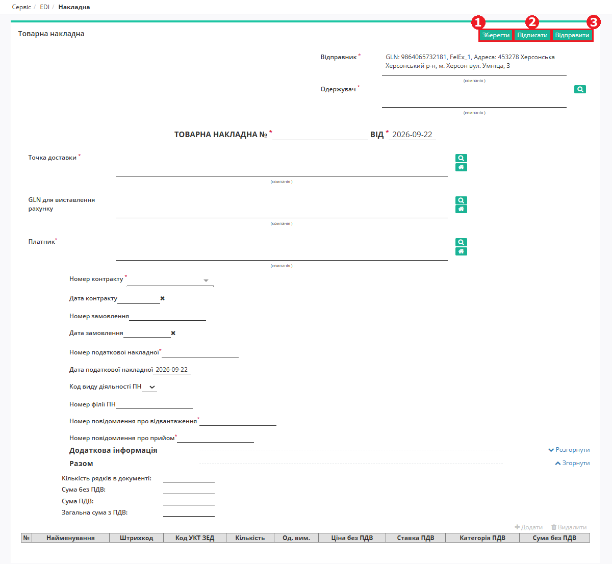
Task: Click the Дата замовлення input
Action: click(147, 333)
